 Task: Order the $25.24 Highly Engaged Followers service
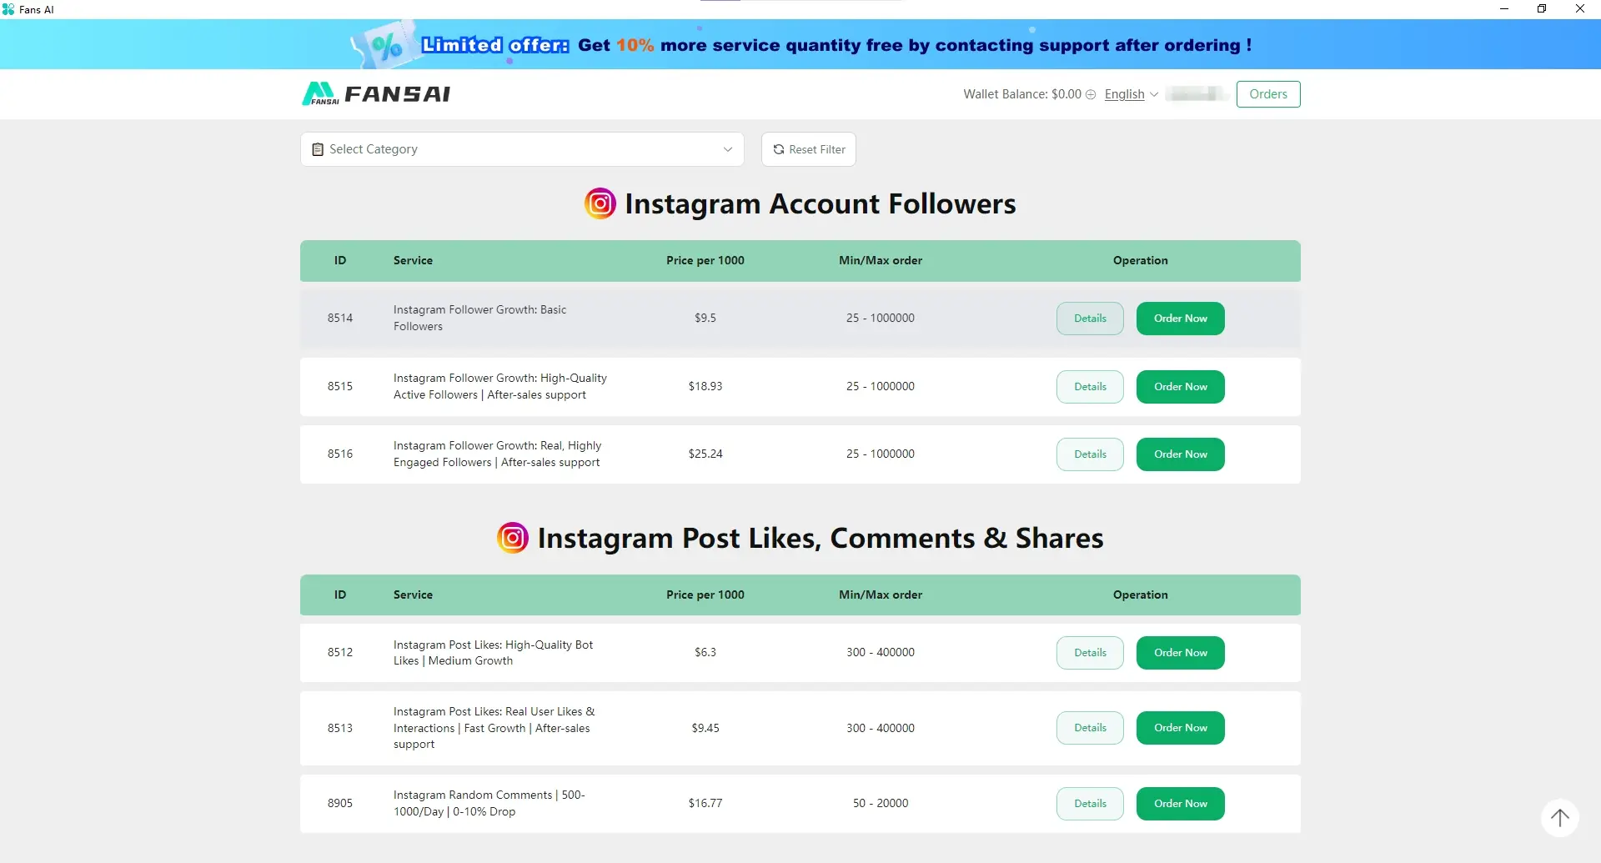[1180, 454]
